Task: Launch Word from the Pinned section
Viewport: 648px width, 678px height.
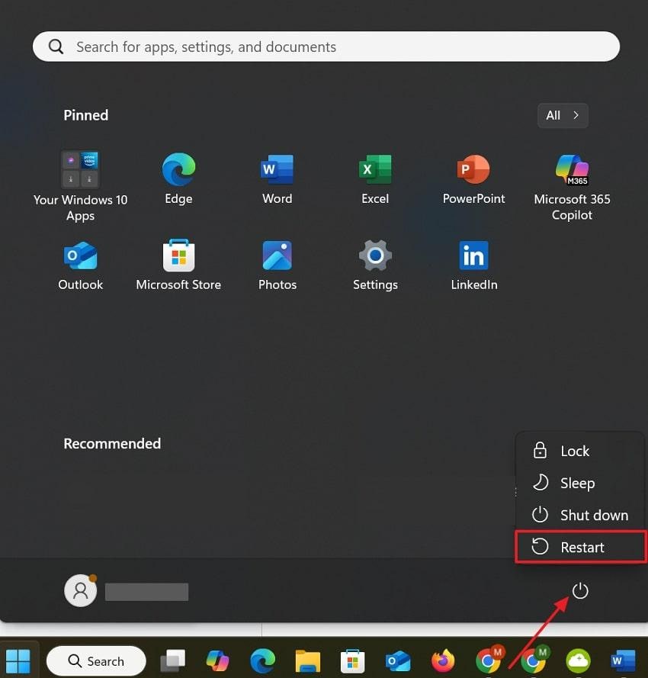Action: coord(277,178)
